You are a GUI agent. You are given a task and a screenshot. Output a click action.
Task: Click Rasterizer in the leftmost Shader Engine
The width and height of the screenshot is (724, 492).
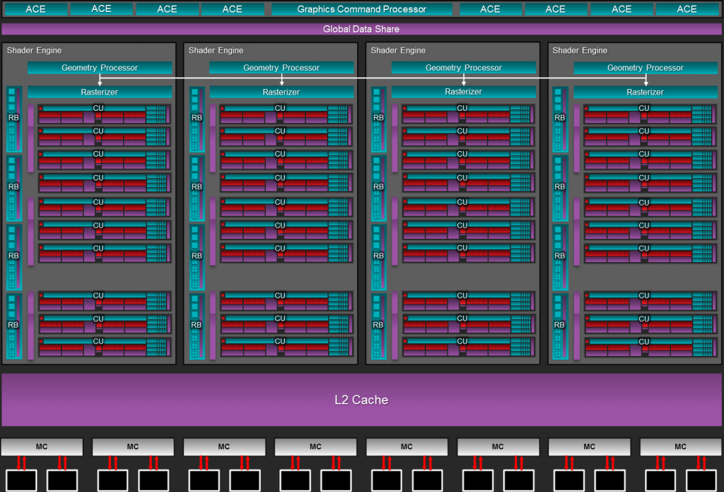tap(100, 92)
